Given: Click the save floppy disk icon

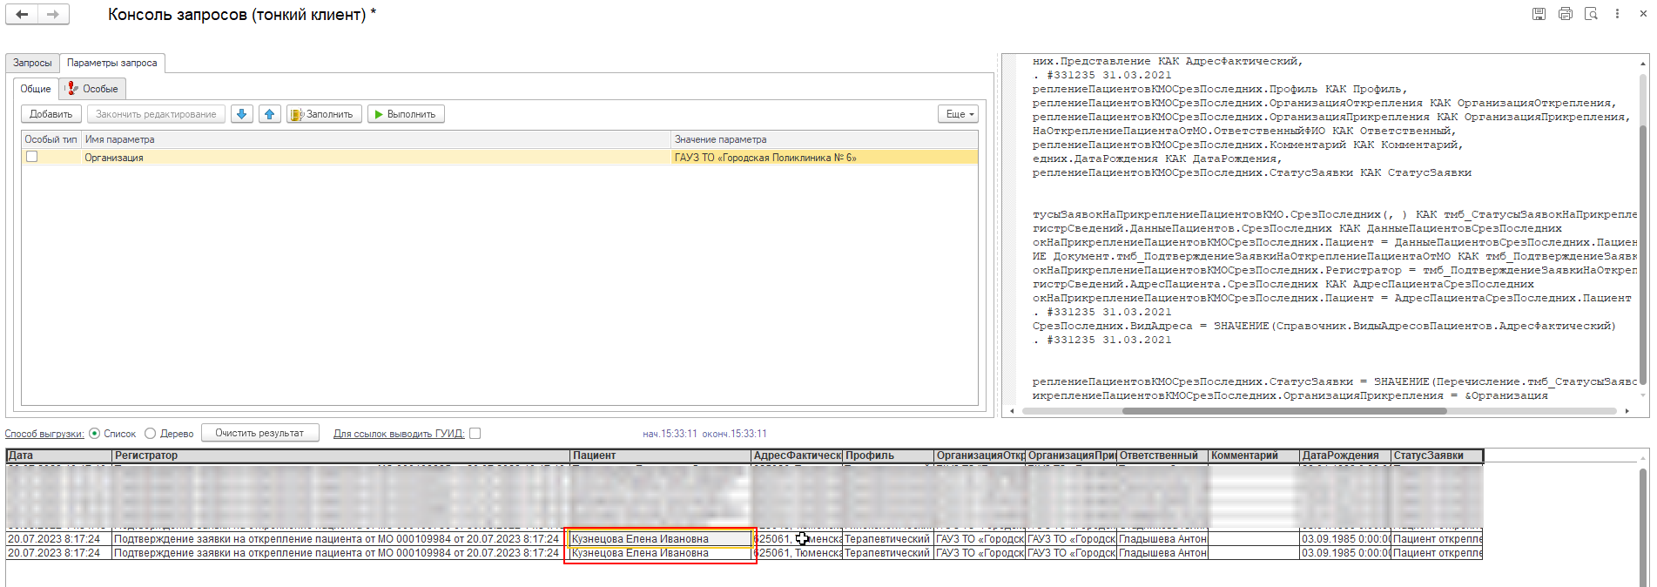Looking at the screenshot, I should 1539,14.
